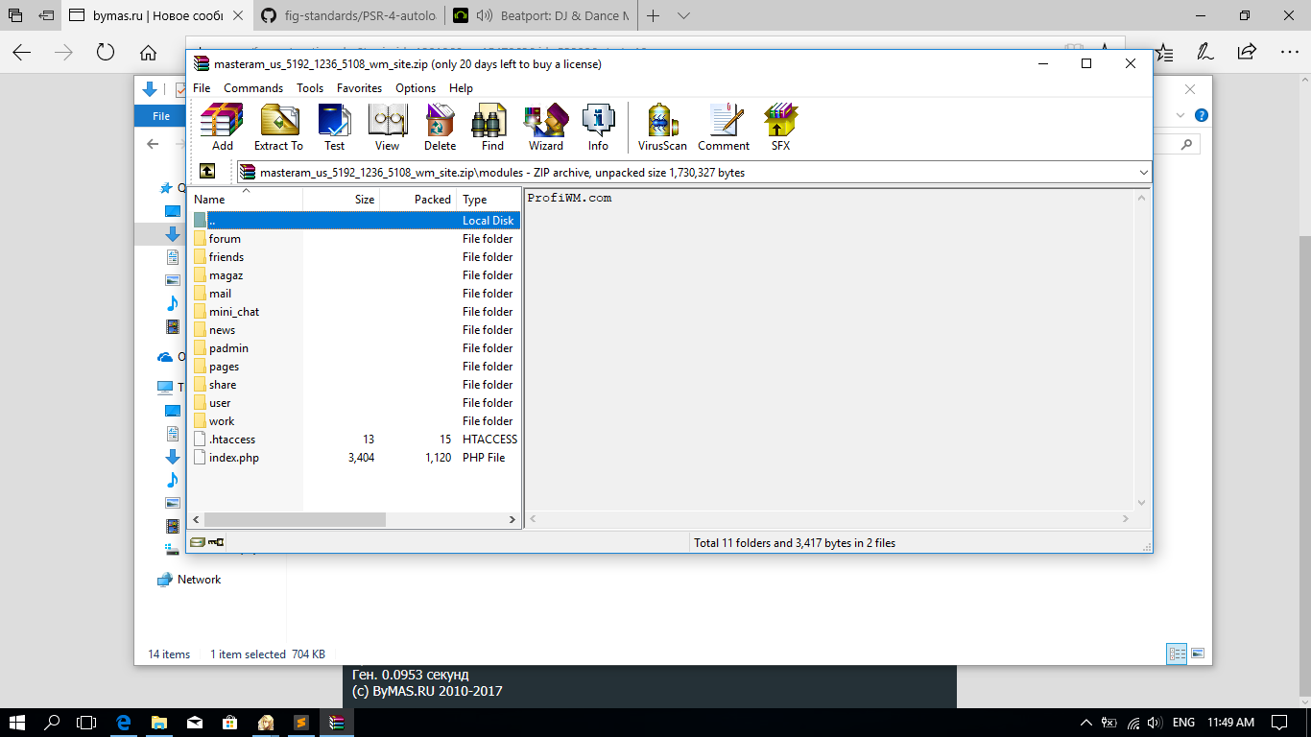Open the Favorites menu

[x=359, y=88]
